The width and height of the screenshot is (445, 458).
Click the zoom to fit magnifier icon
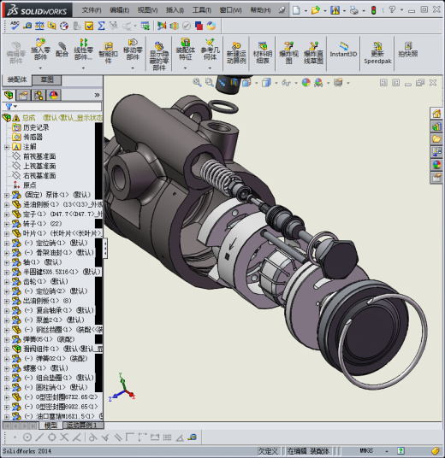tap(197, 82)
